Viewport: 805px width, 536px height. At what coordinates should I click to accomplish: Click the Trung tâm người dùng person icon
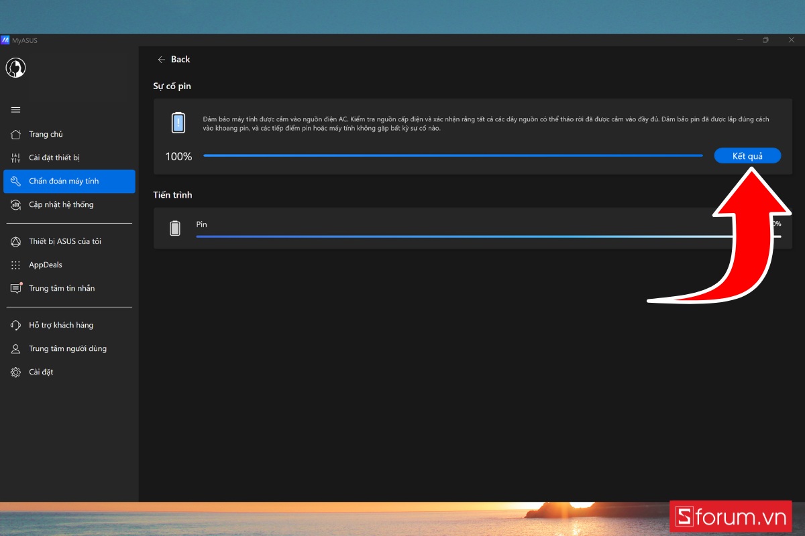tap(15, 348)
